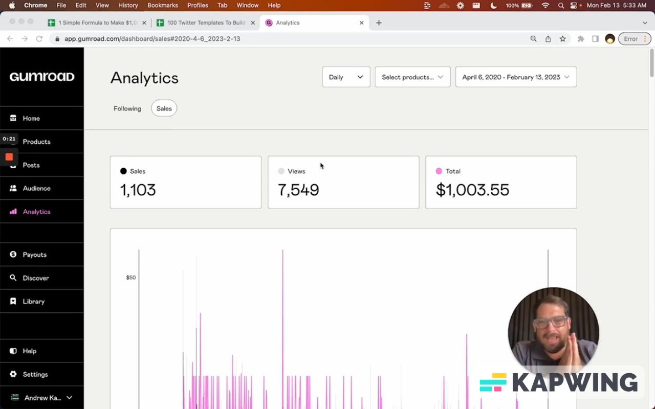Screen dimensions: 655x409
Task: Stop the screen recording red button
Action: click(x=9, y=157)
